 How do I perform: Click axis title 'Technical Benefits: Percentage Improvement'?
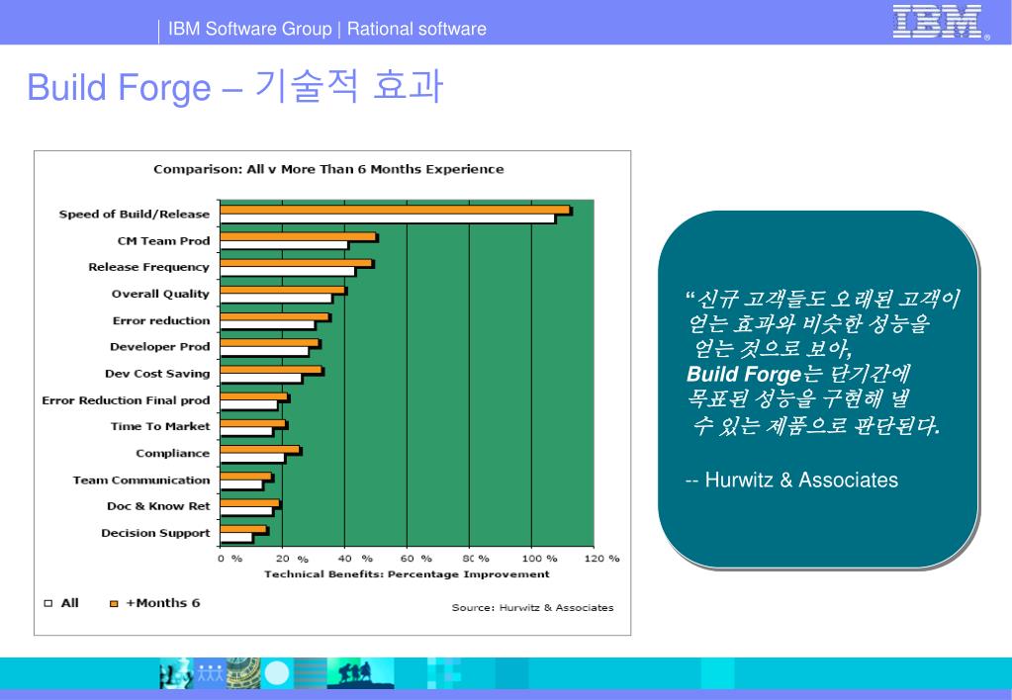coord(407,574)
